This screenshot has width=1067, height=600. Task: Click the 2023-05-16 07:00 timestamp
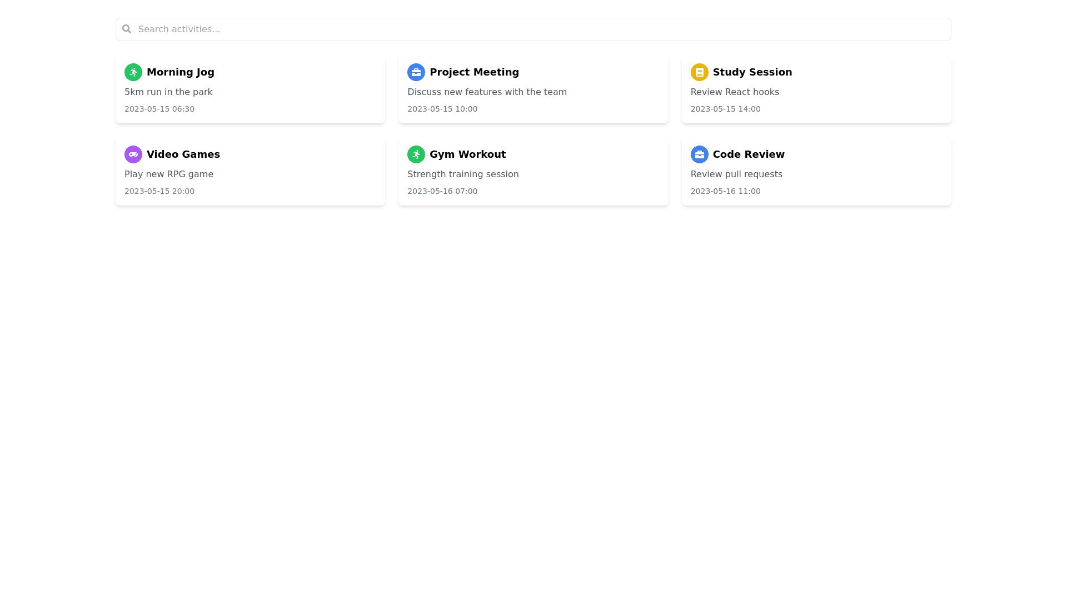pyautogui.click(x=442, y=191)
